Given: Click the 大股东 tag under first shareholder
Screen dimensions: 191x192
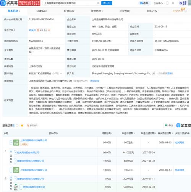Looking at the screenshot, I should point(24,144).
